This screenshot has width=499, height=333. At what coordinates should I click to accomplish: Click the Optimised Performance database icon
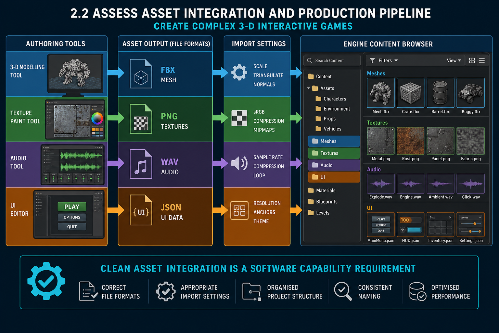tap(418, 291)
